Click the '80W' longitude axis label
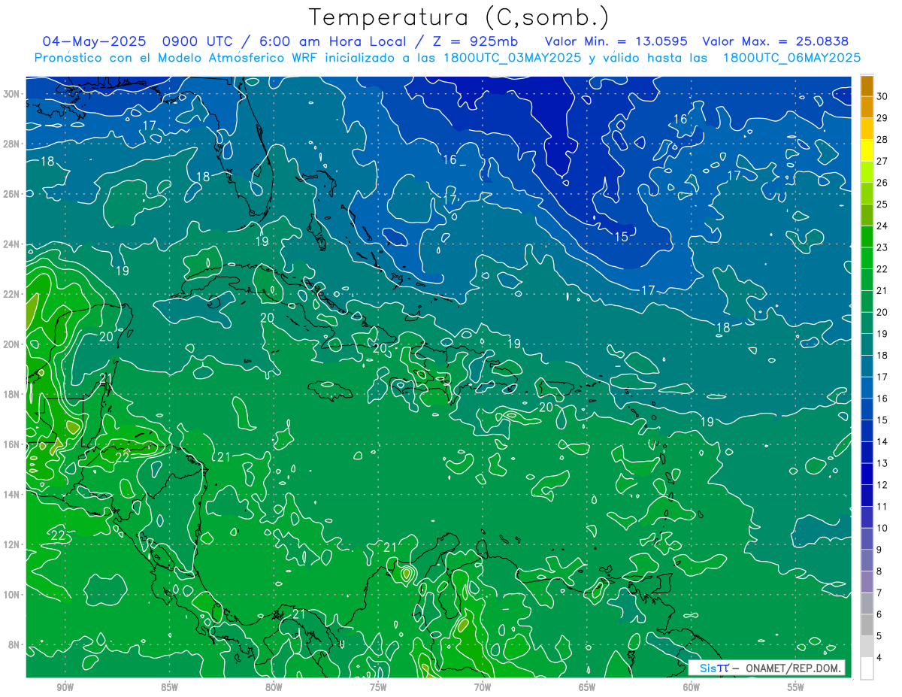The image size is (902, 697). click(274, 687)
